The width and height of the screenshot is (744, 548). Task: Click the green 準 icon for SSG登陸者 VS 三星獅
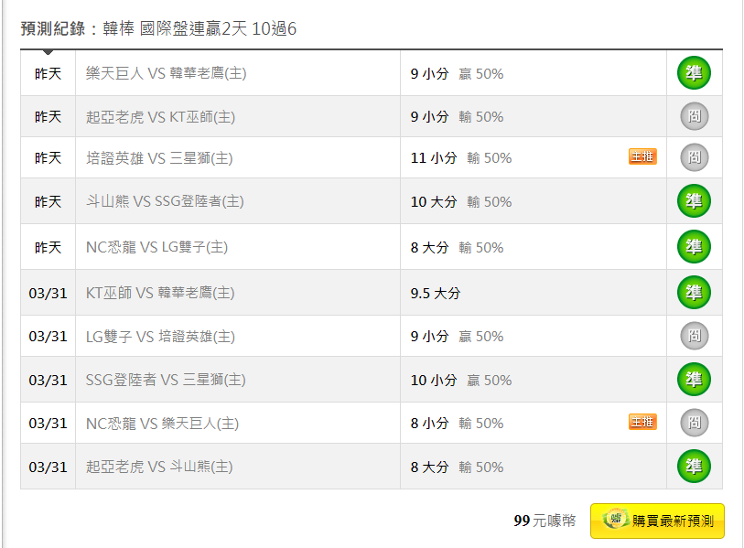click(x=694, y=380)
